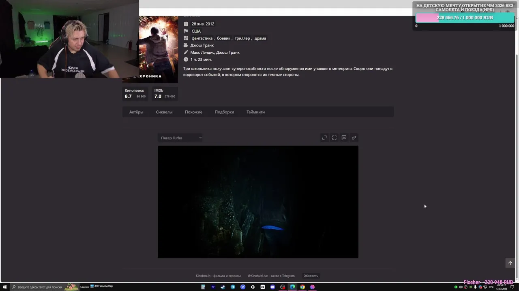The width and height of the screenshot is (519, 291).
Task: Click the donation goal progress bar
Action: click(x=465, y=18)
